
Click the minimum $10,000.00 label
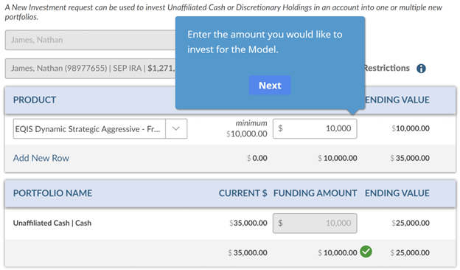tap(247, 128)
